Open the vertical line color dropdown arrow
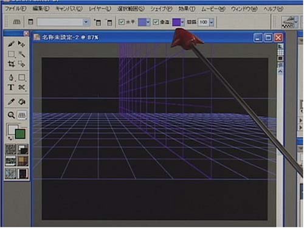The image size is (304, 228). 182,22
